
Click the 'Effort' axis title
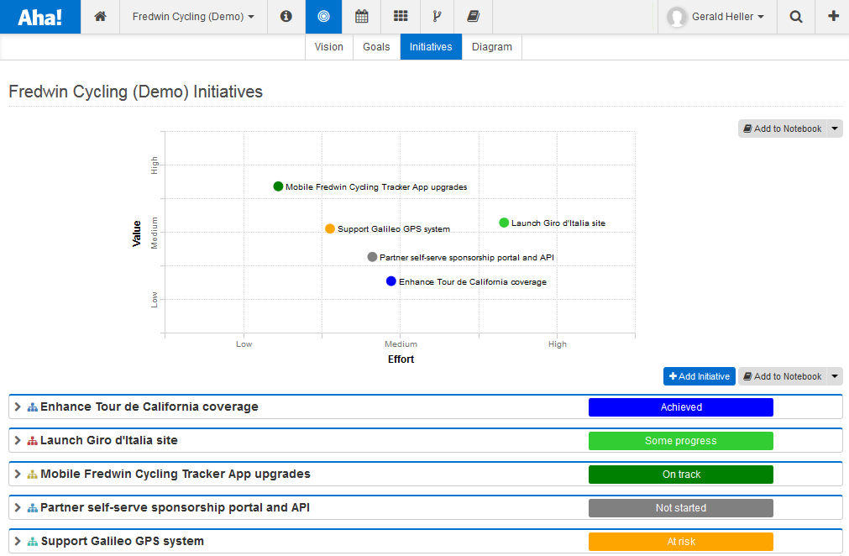pyautogui.click(x=401, y=359)
